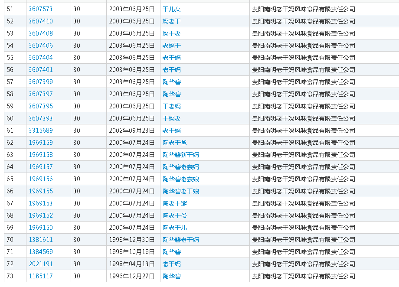Open registration number 3607393 link
Image resolution: width=399 pixels, height=287 pixels.
pos(41,118)
